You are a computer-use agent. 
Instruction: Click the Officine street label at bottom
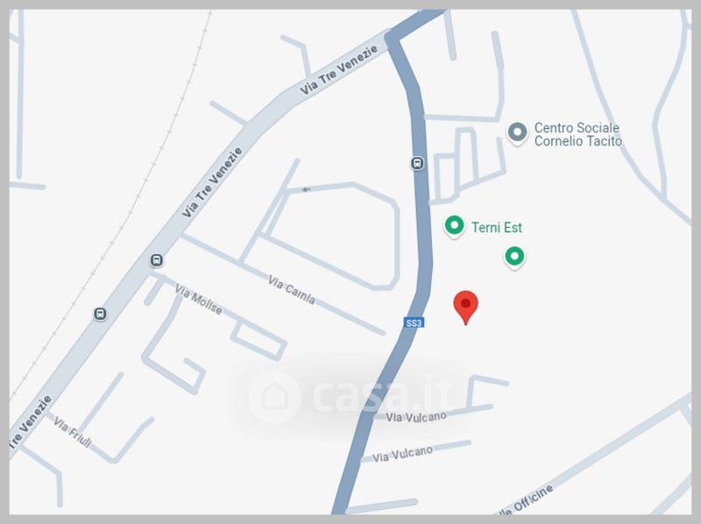(528, 499)
